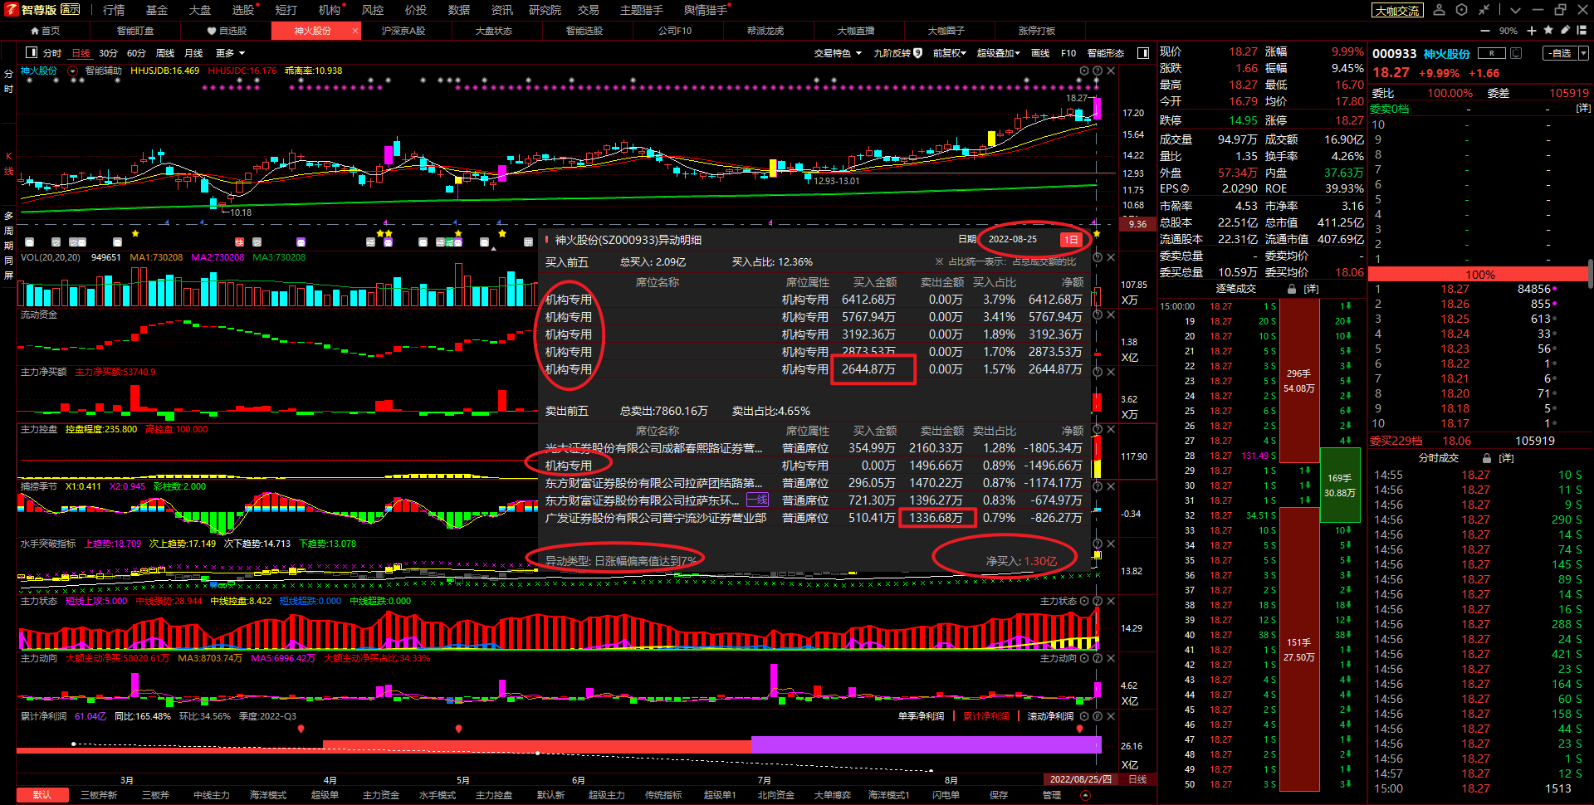This screenshot has height=805, width=1594.
Task: Click the 一线 tag on 东方财富 row
Action: coord(757,500)
